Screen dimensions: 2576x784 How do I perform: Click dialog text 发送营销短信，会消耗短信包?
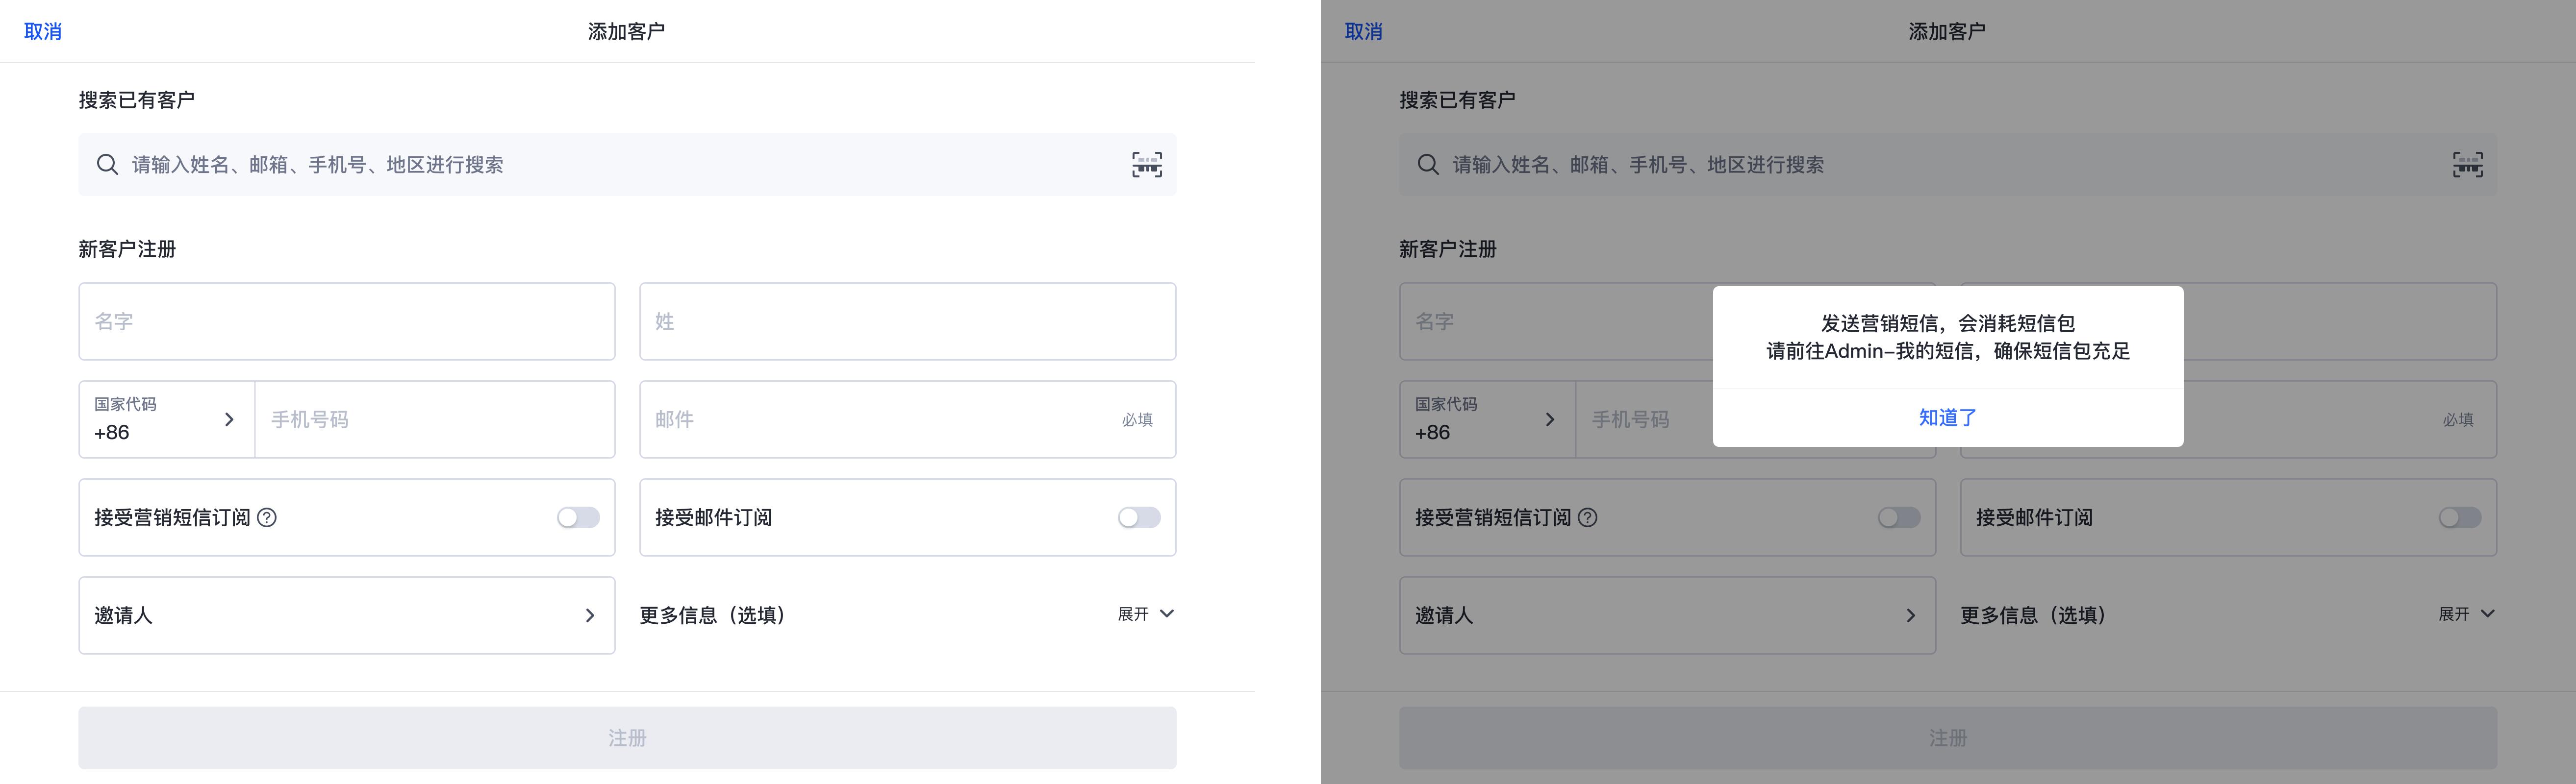pos(1948,324)
